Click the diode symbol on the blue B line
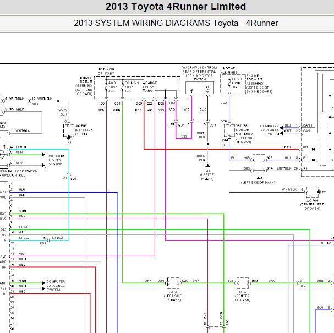The image size is (334, 333). click(313, 160)
